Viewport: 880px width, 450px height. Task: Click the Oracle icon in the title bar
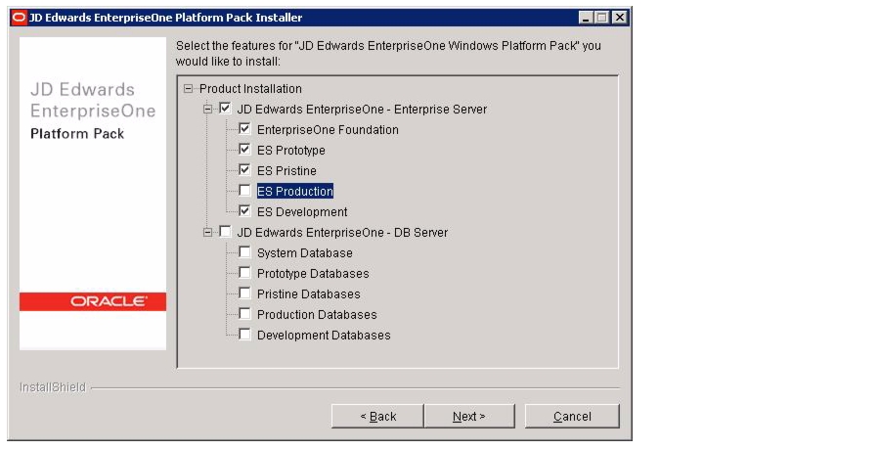pos(20,18)
